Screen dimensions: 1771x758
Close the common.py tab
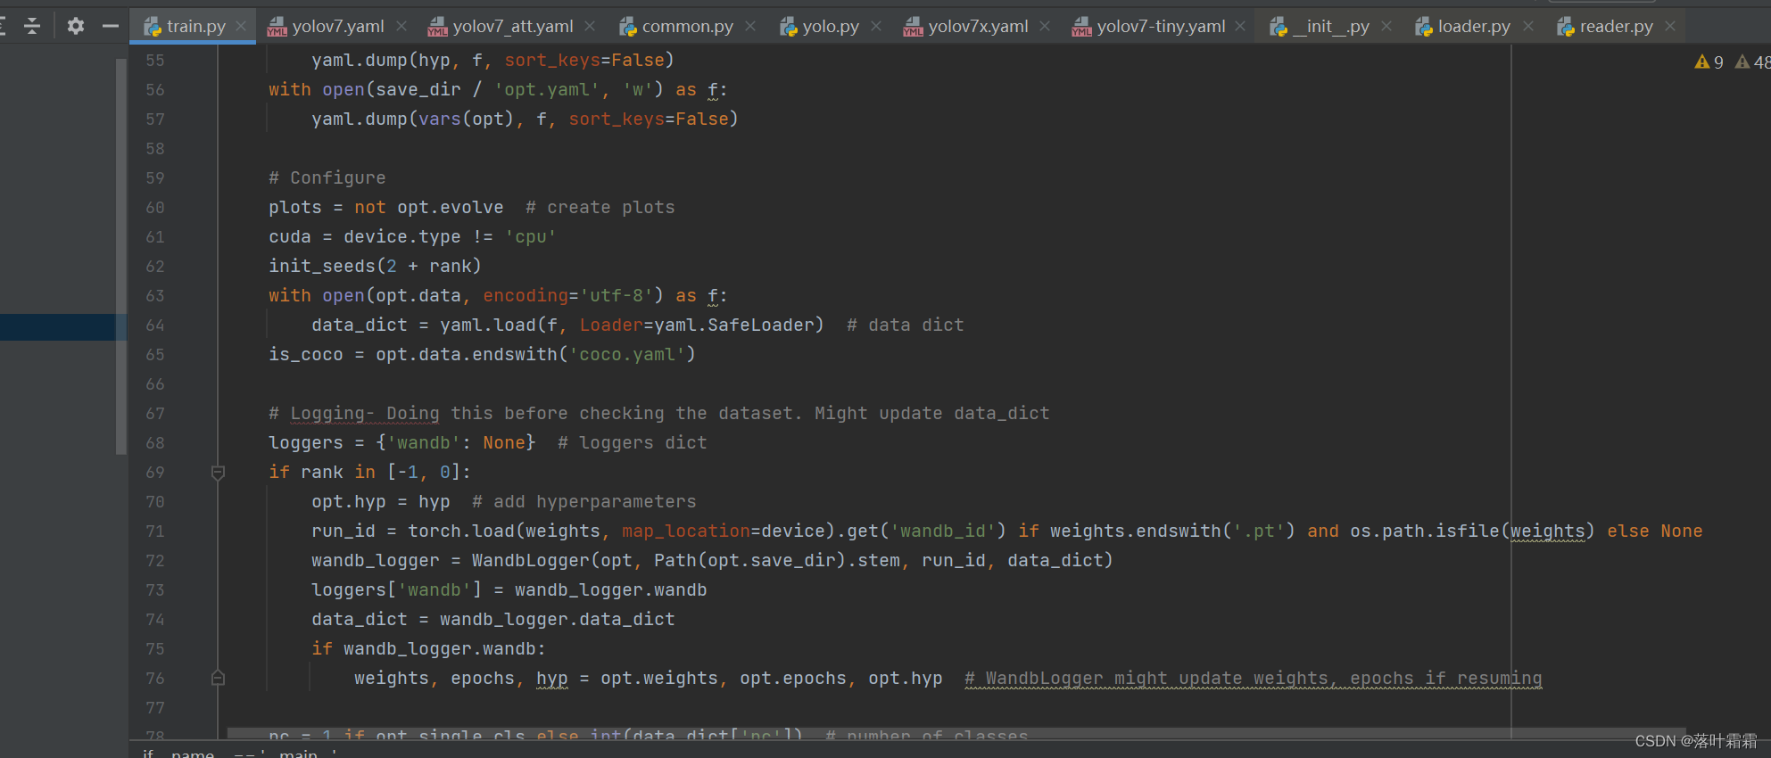(750, 27)
